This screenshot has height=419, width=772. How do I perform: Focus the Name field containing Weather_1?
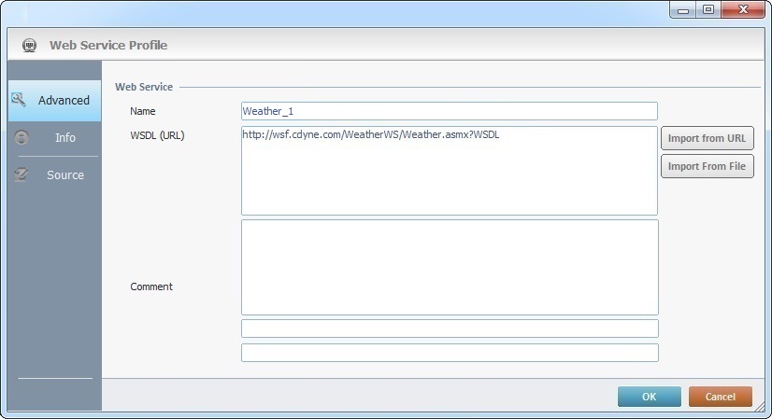pos(449,111)
